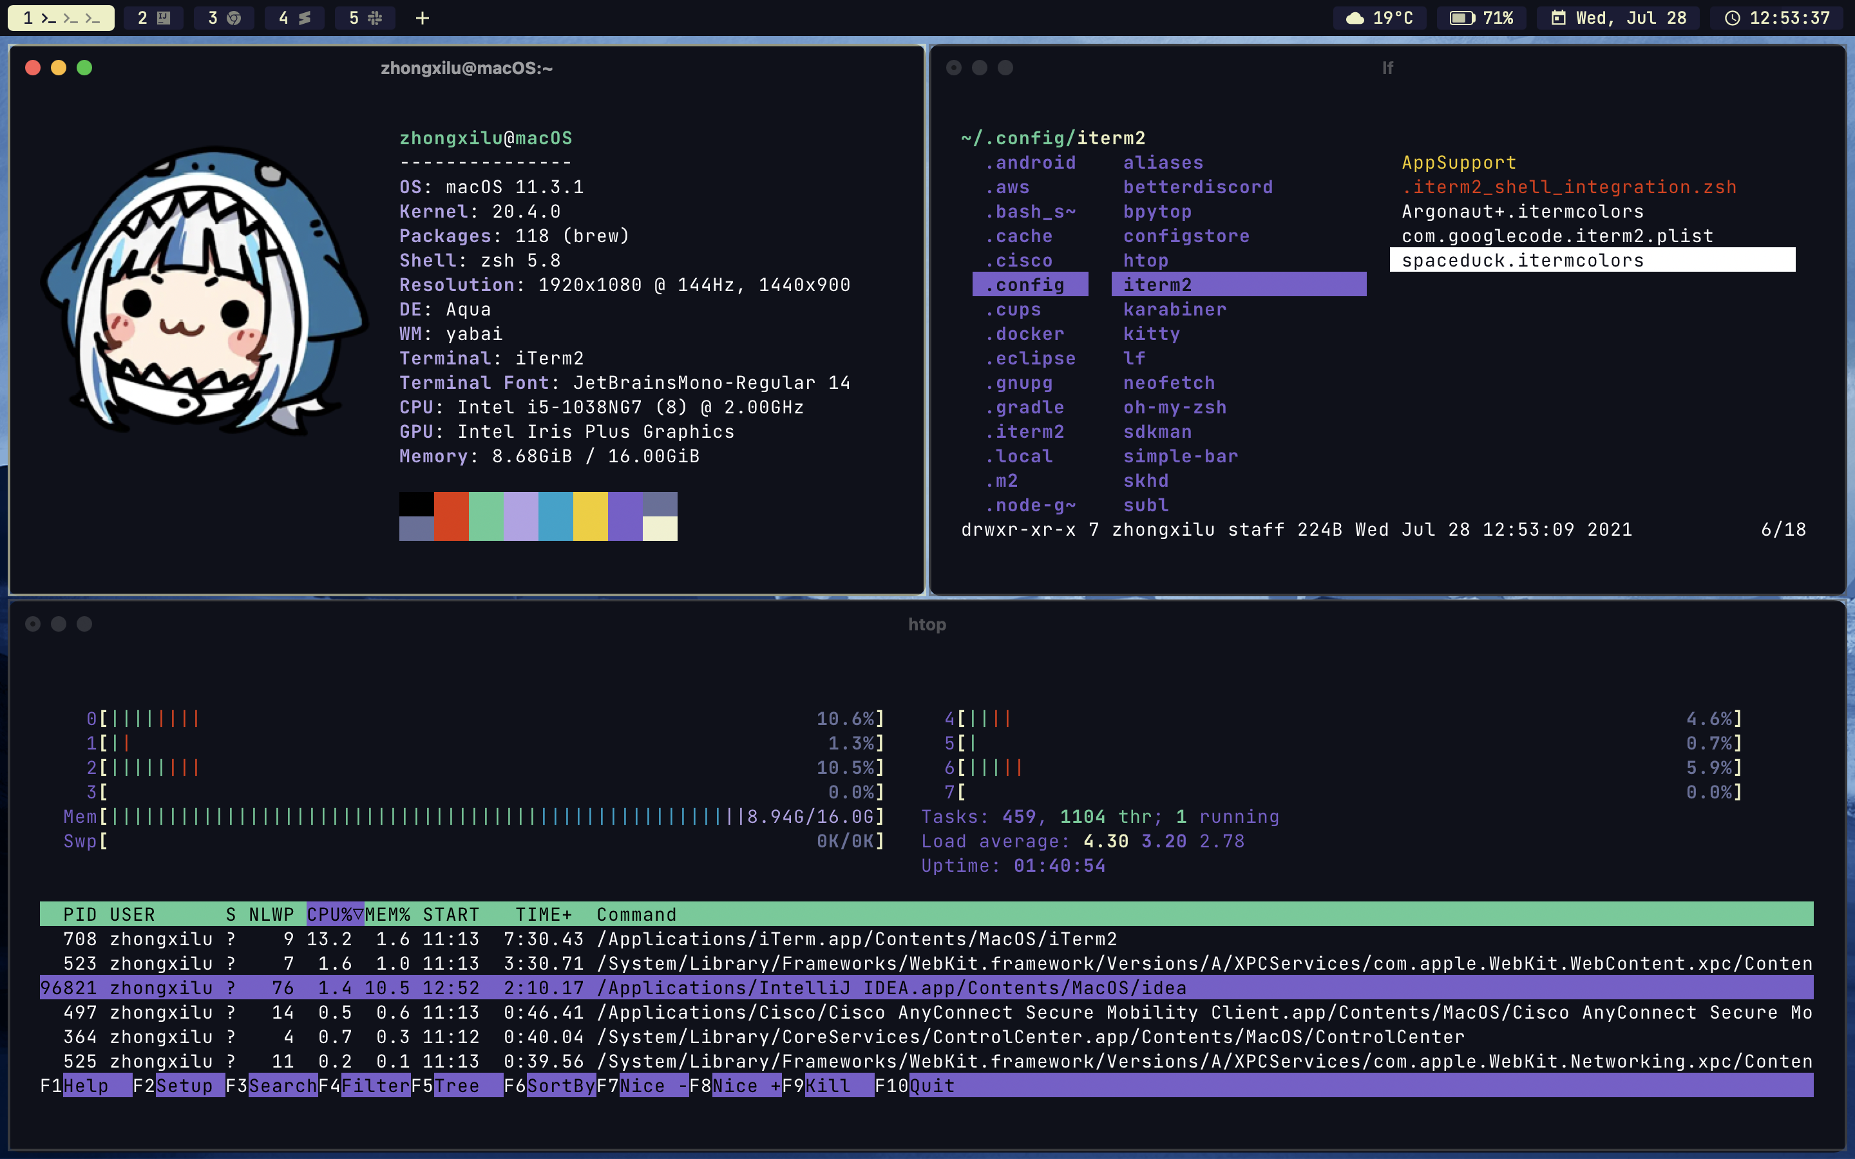
Task: Select highlighted iterm2 folder in lf
Action: click(x=1239, y=285)
